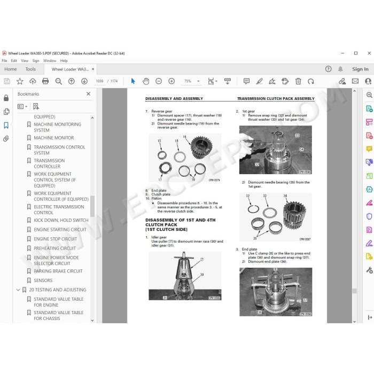Collapse the right tools pane arrow
This screenshot has width=374, height=374.
pyautogui.click(x=370, y=317)
